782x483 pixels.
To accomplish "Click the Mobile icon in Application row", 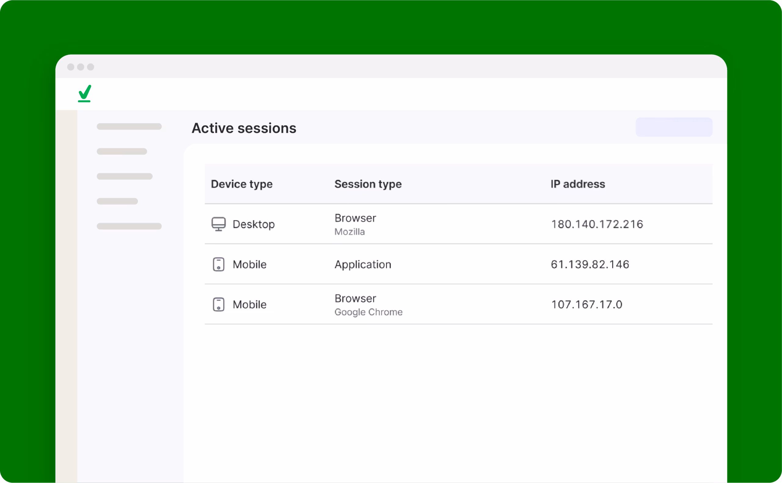I will point(219,264).
